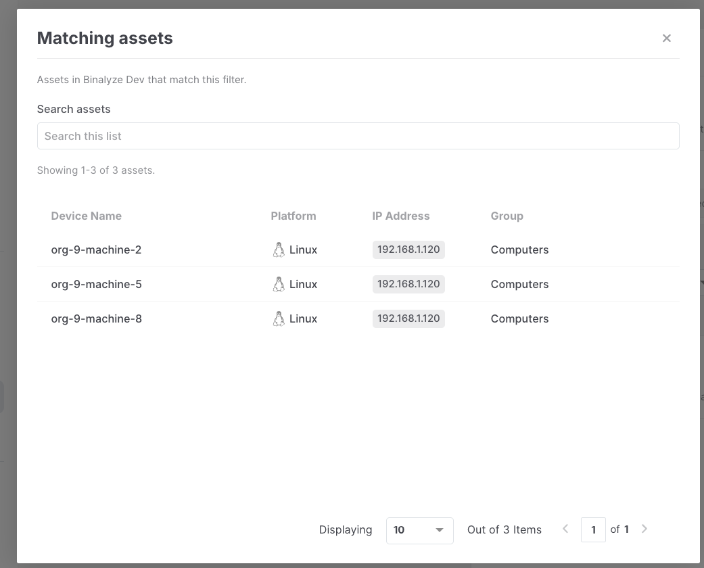Go to the previous page arrow

565,529
